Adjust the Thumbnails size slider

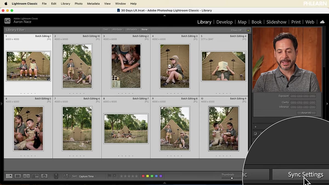(232, 178)
